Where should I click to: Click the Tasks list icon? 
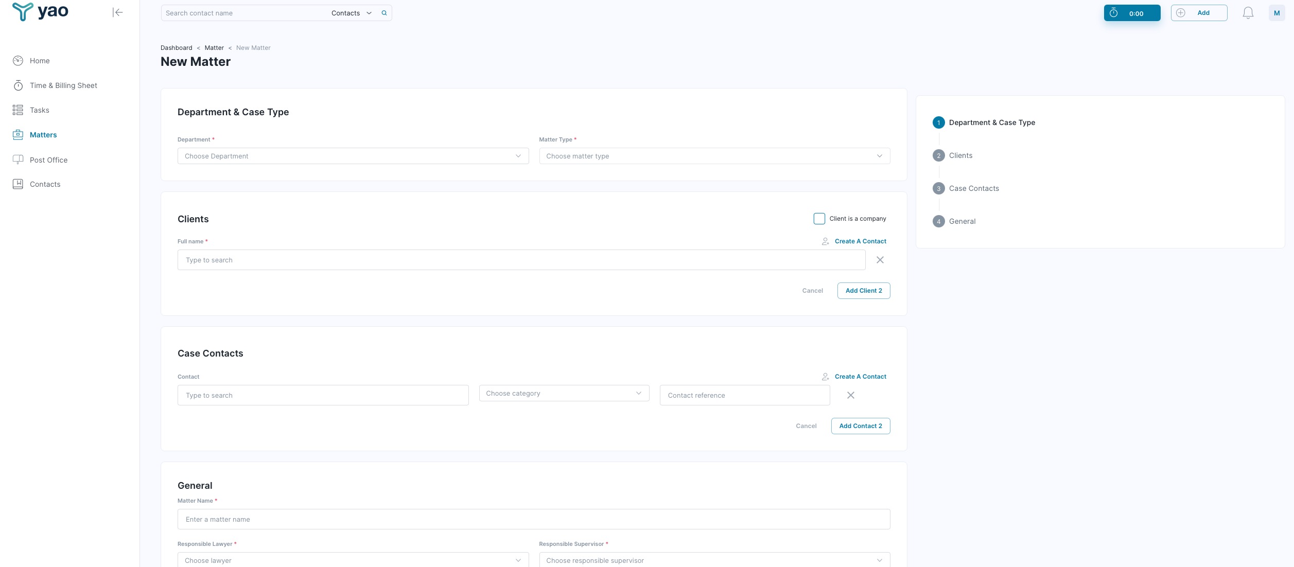pos(18,110)
